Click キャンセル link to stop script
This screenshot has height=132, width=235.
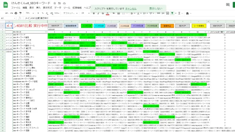131,9
